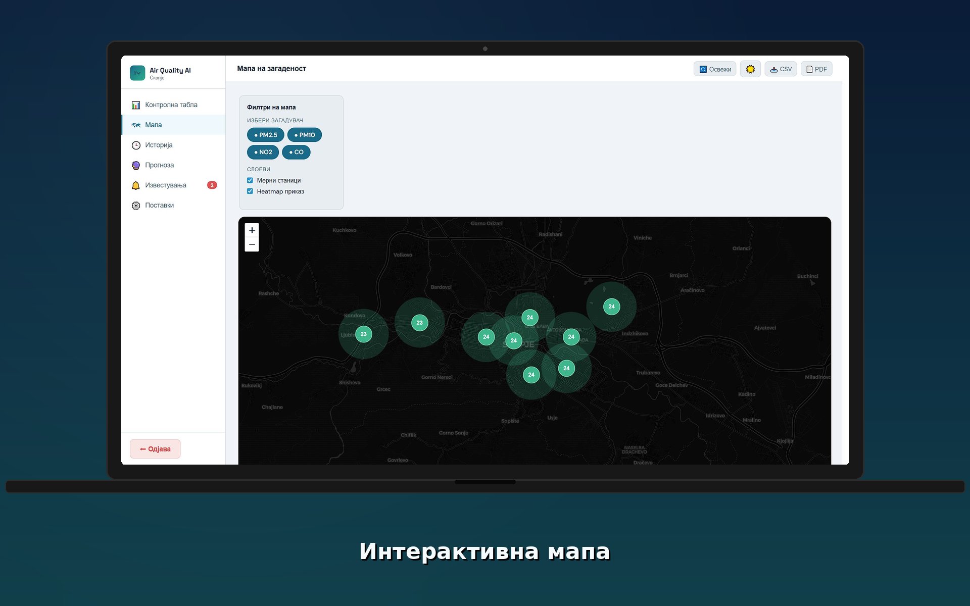Screen dimensions: 970x606
Task: Click the map label Kuchkovo
Action: click(x=345, y=230)
